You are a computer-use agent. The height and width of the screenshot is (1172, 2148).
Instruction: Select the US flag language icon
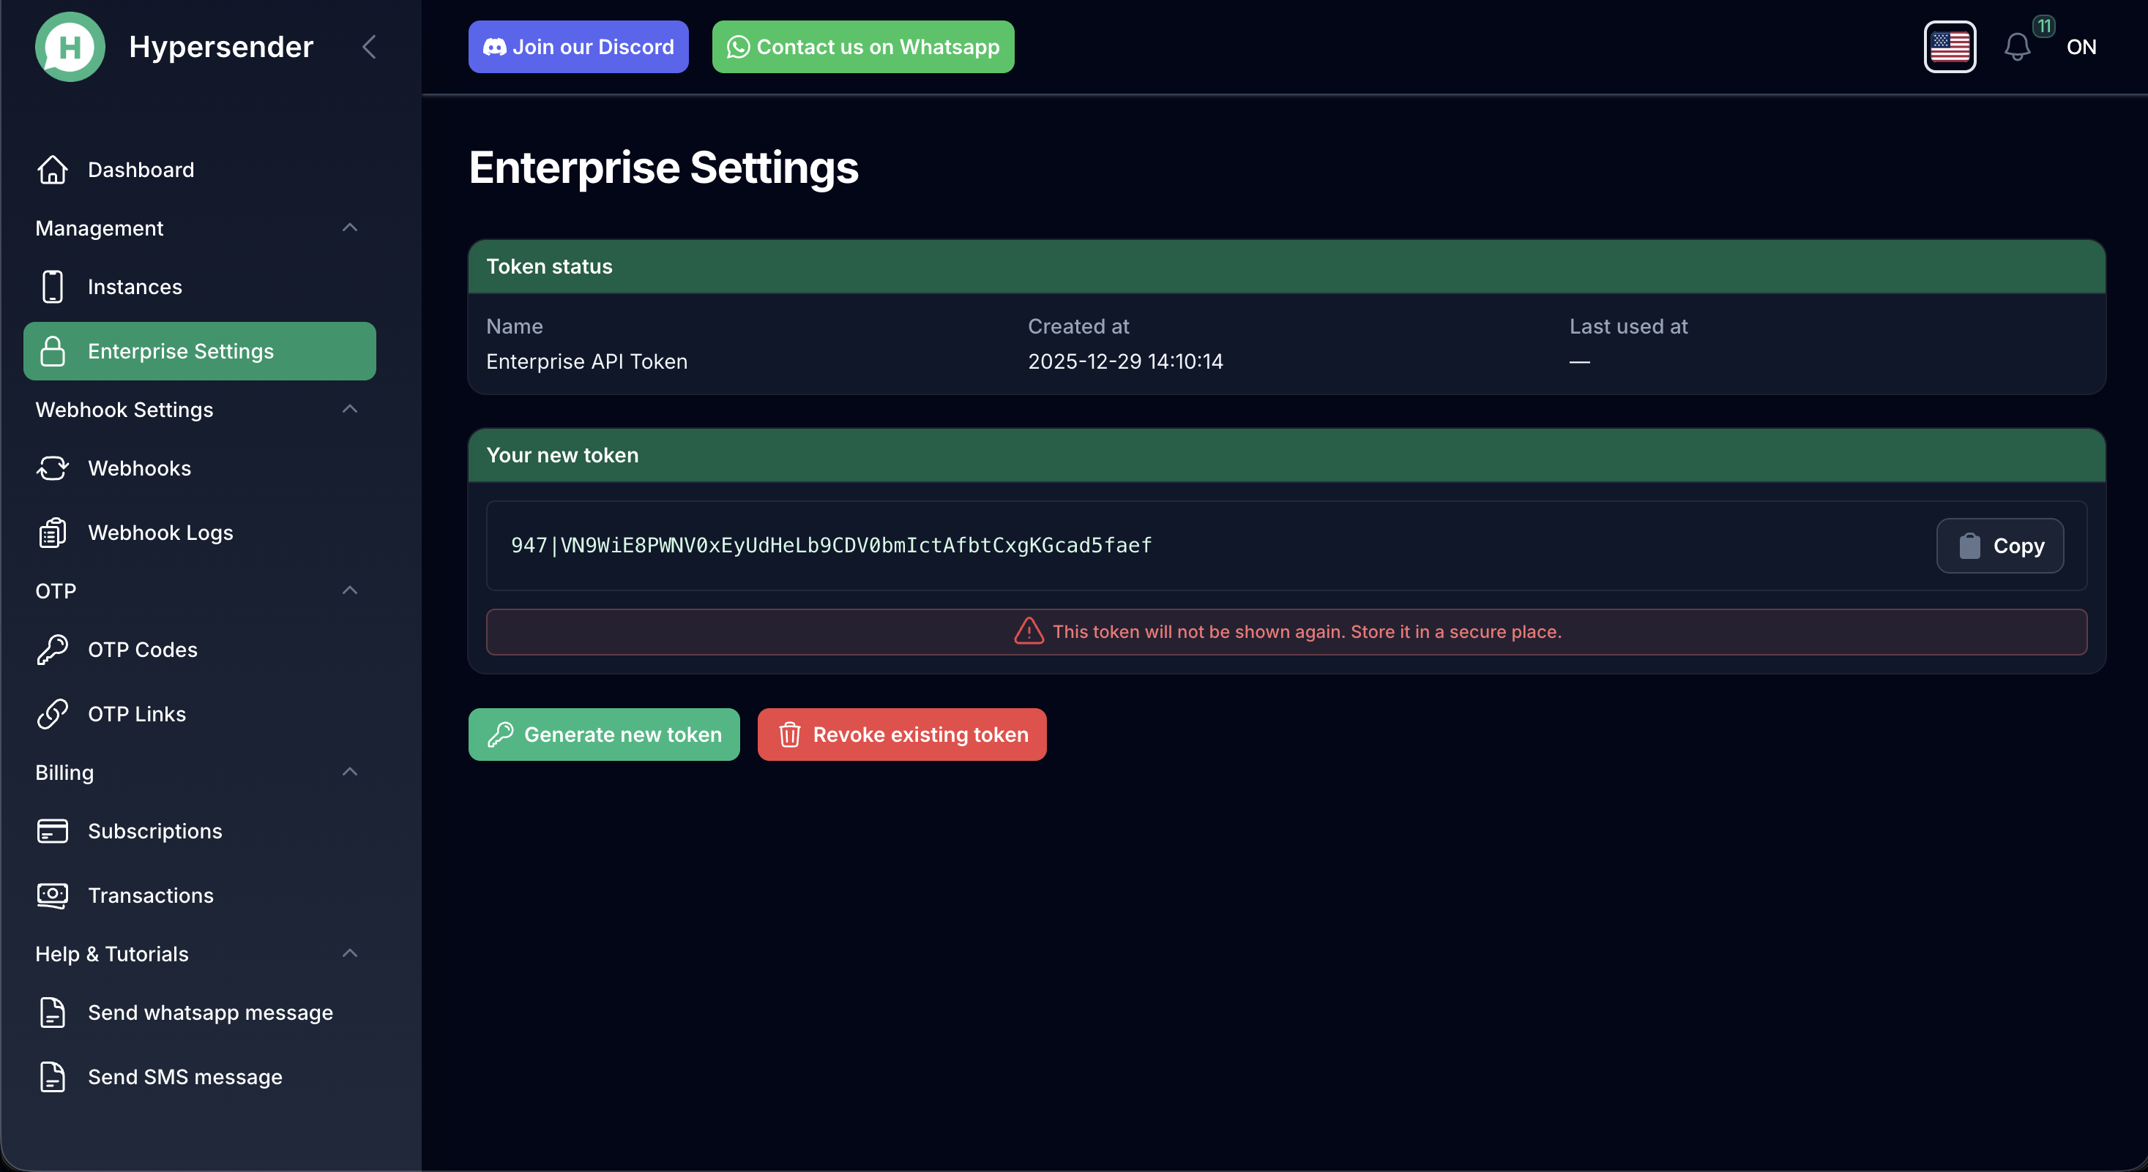(1950, 47)
